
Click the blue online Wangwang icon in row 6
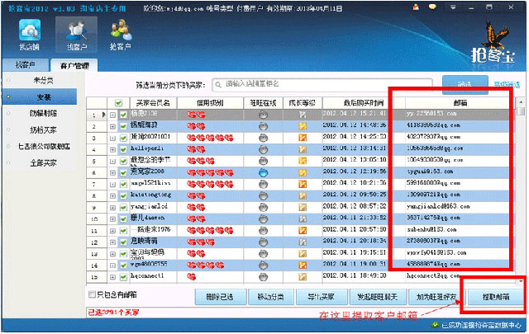point(263,172)
